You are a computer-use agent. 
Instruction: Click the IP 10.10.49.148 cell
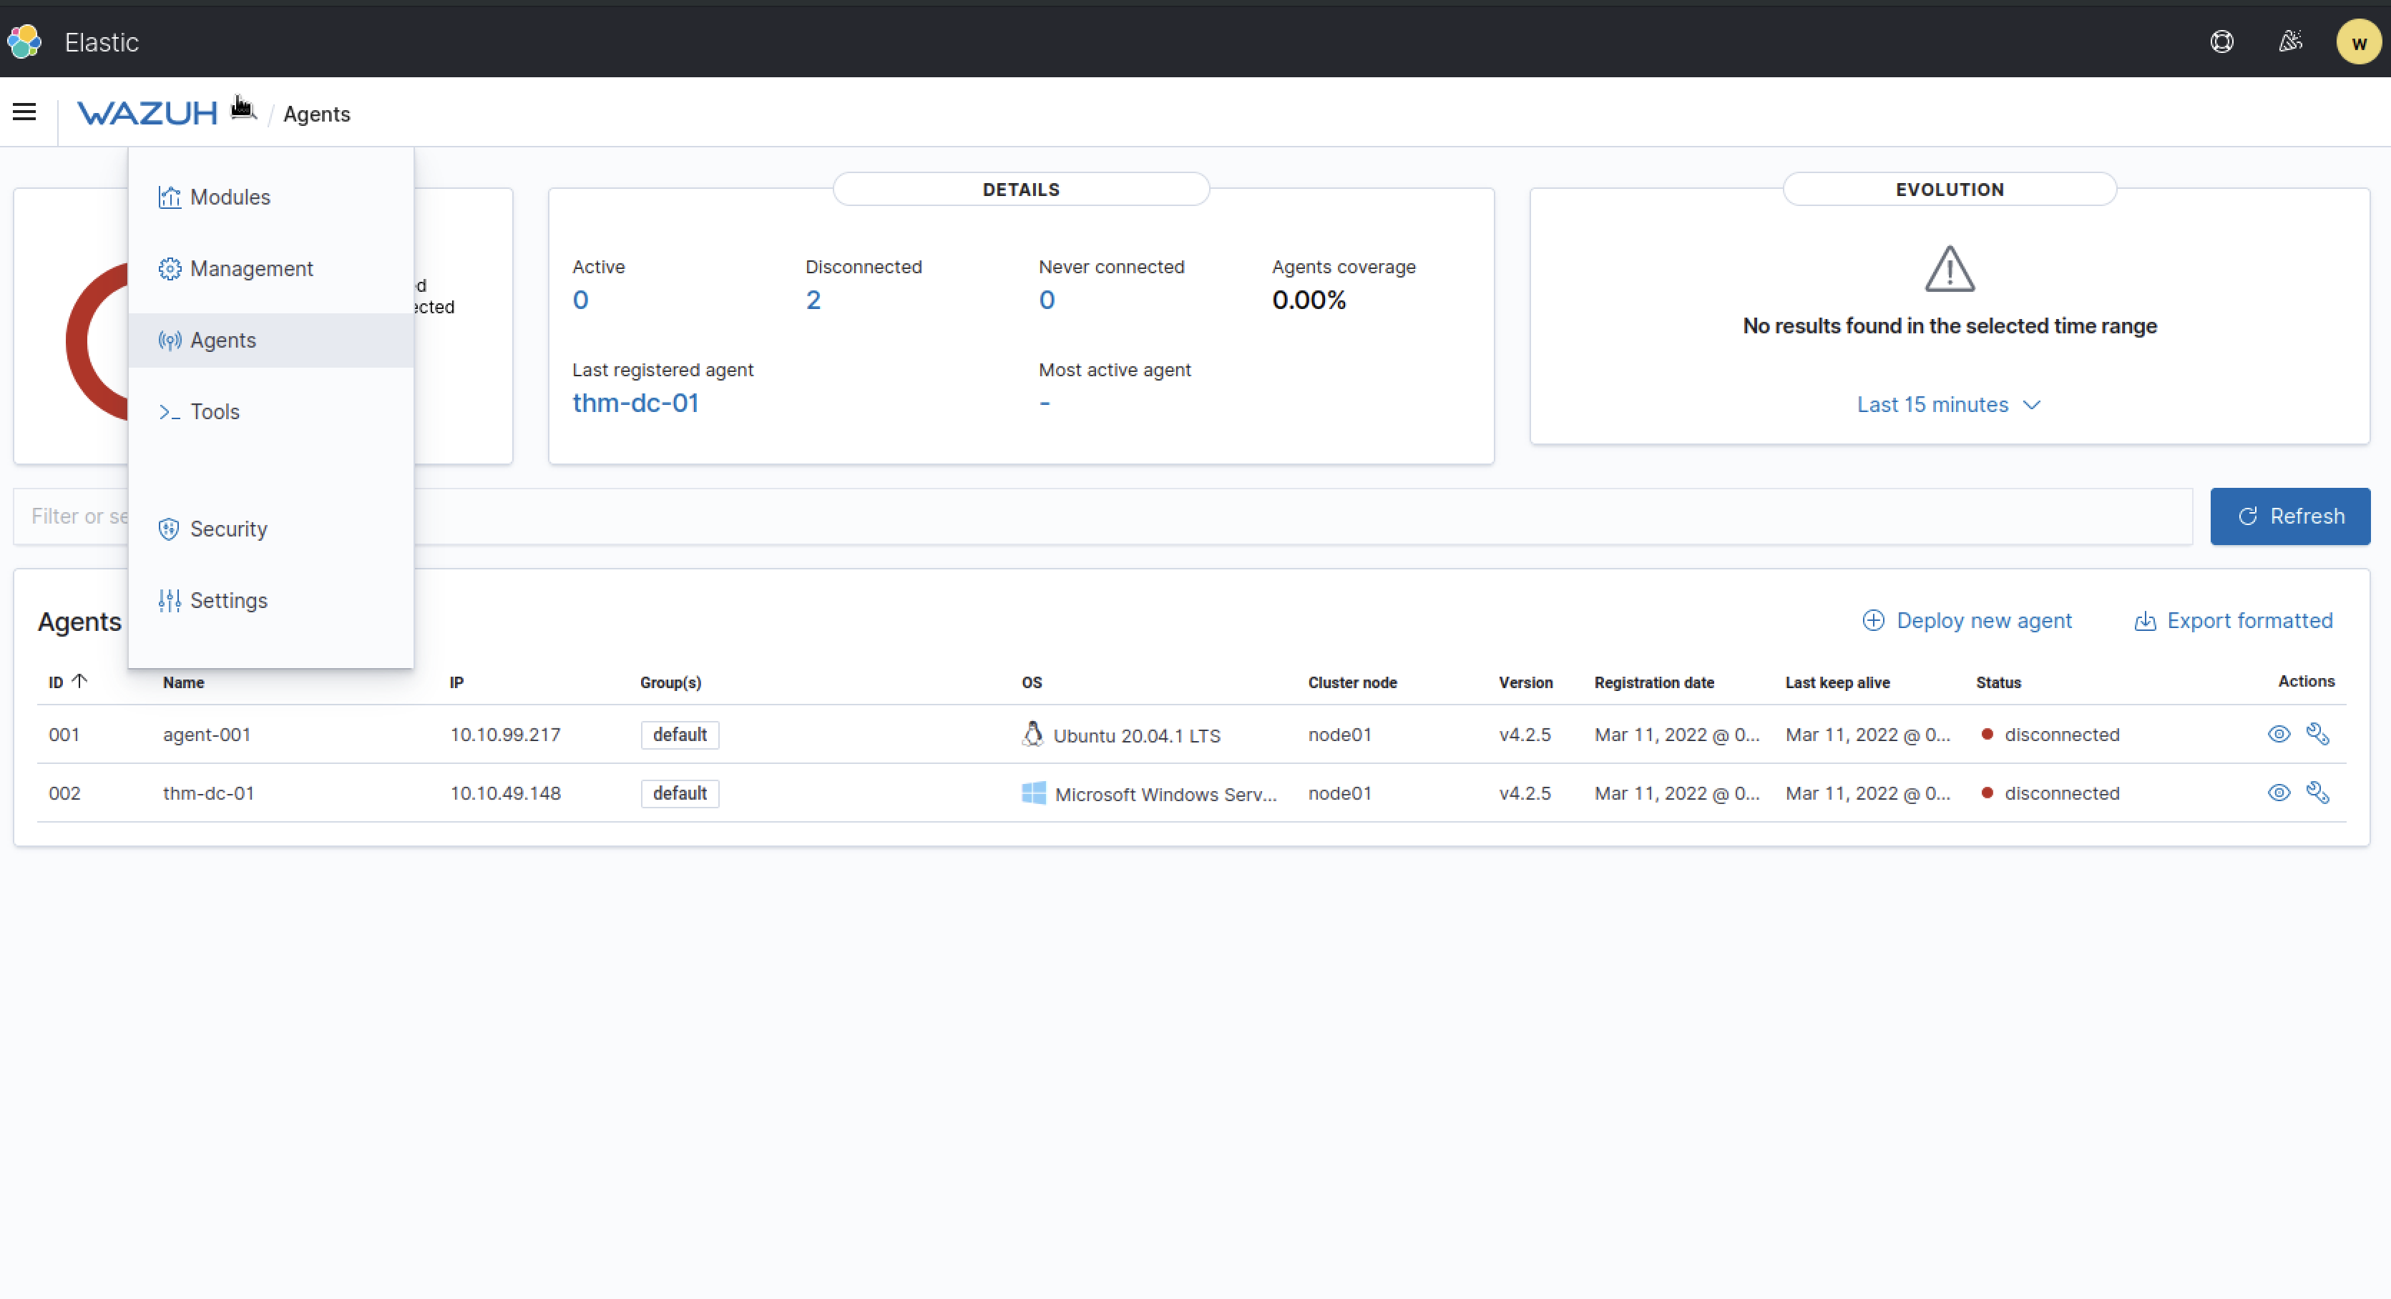pos(505,793)
